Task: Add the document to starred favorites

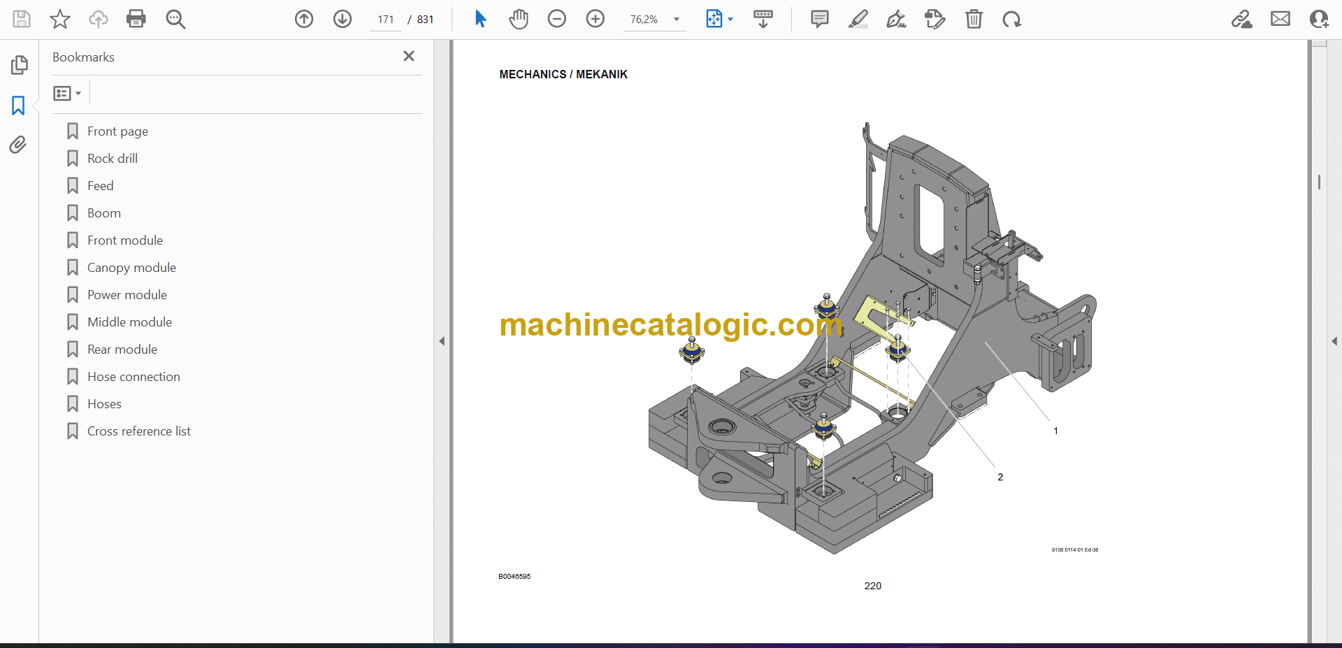Action: (60, 19)
